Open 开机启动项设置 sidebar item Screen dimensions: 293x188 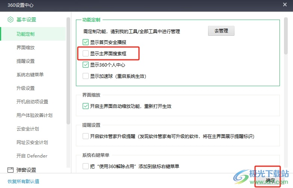[32, 102]
